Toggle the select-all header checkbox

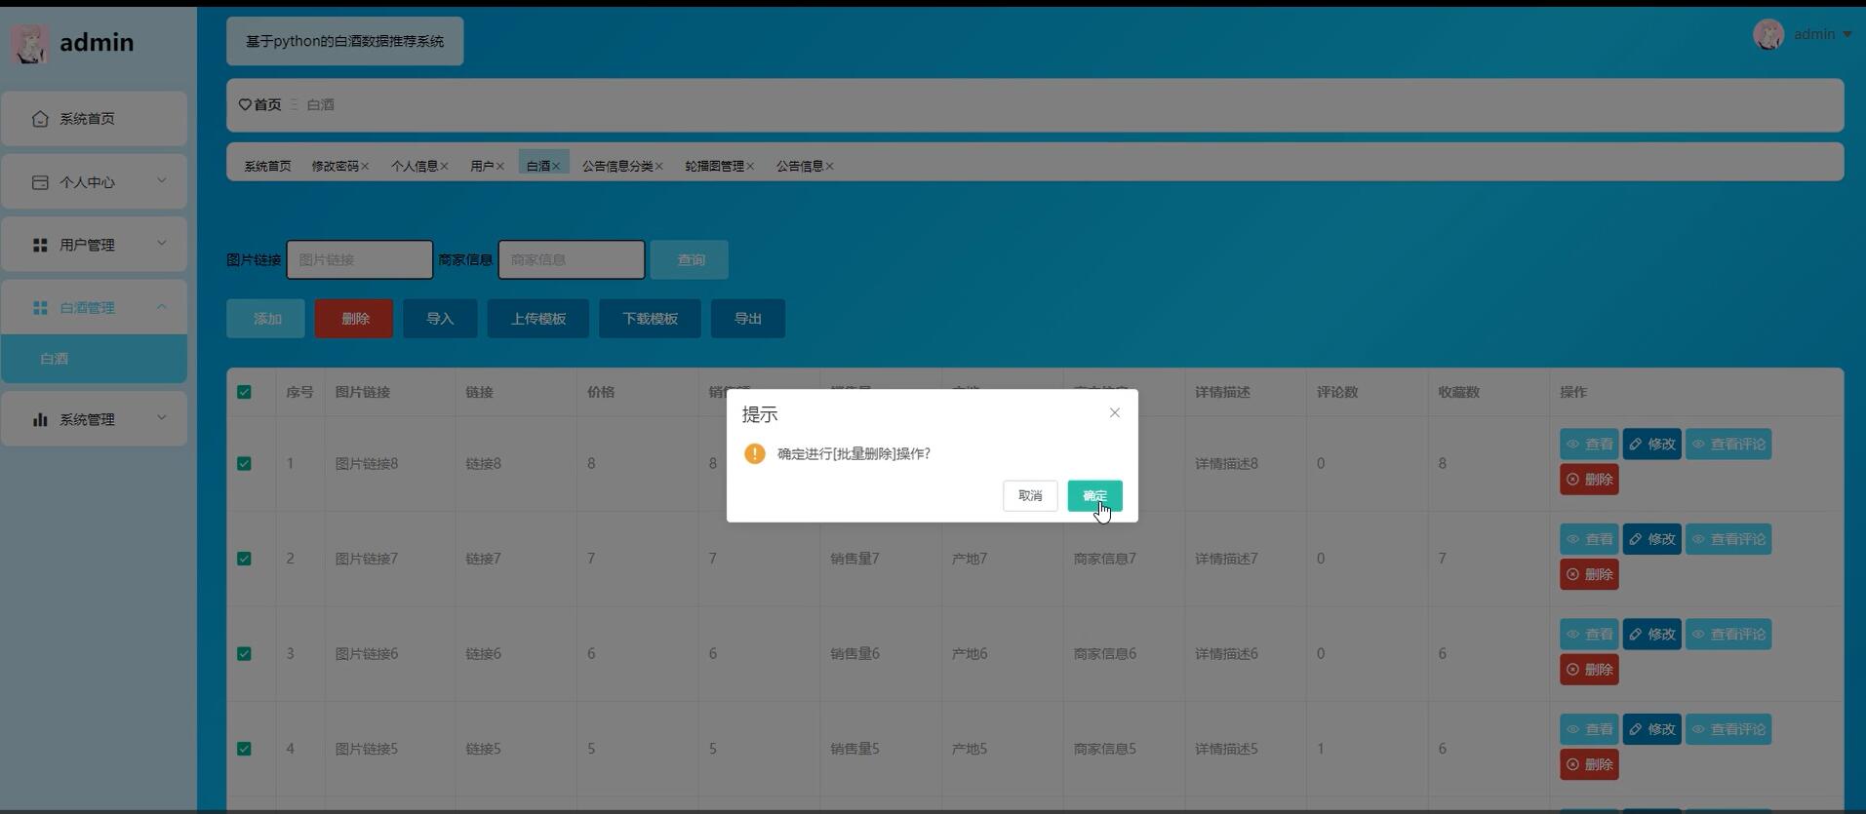coord(244,392)
